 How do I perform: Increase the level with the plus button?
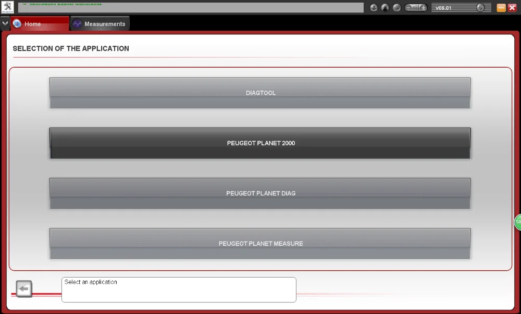tap(423, 8)
